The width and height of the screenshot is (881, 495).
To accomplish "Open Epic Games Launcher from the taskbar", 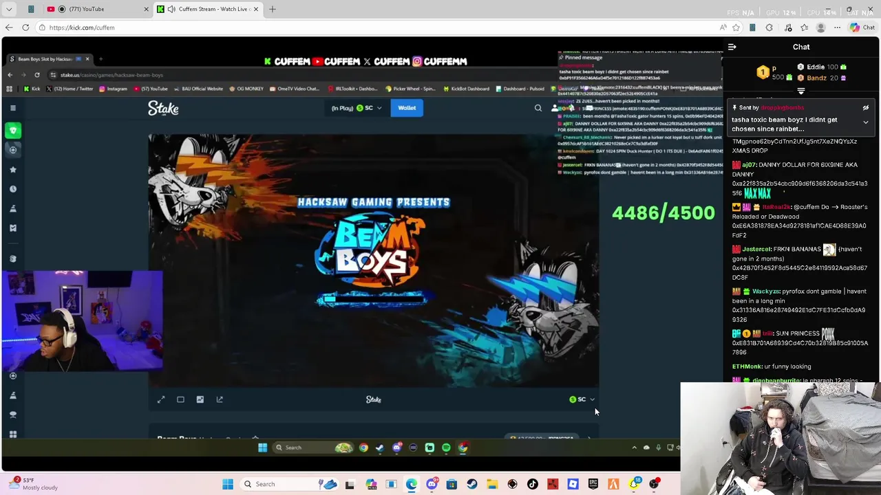I will tap(593, 484).
